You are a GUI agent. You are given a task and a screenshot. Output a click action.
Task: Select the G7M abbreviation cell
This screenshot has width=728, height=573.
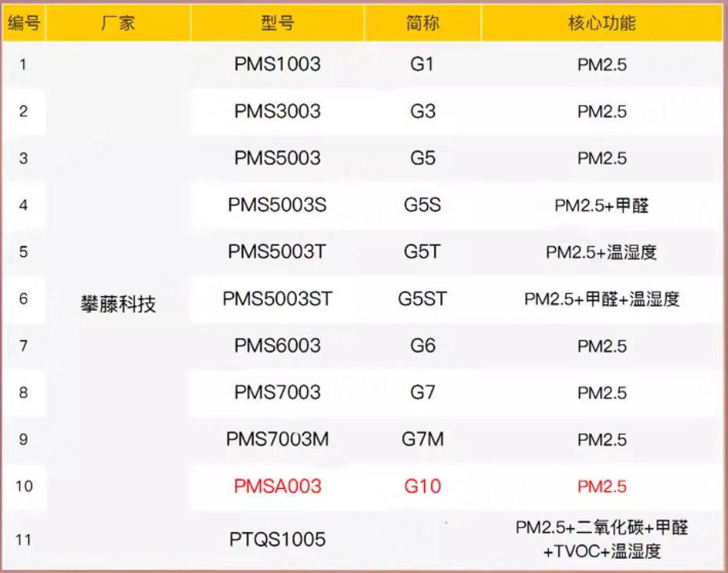tap(423, 439)
